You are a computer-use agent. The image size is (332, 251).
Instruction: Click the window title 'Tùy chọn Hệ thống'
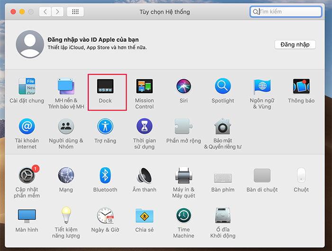165,12
